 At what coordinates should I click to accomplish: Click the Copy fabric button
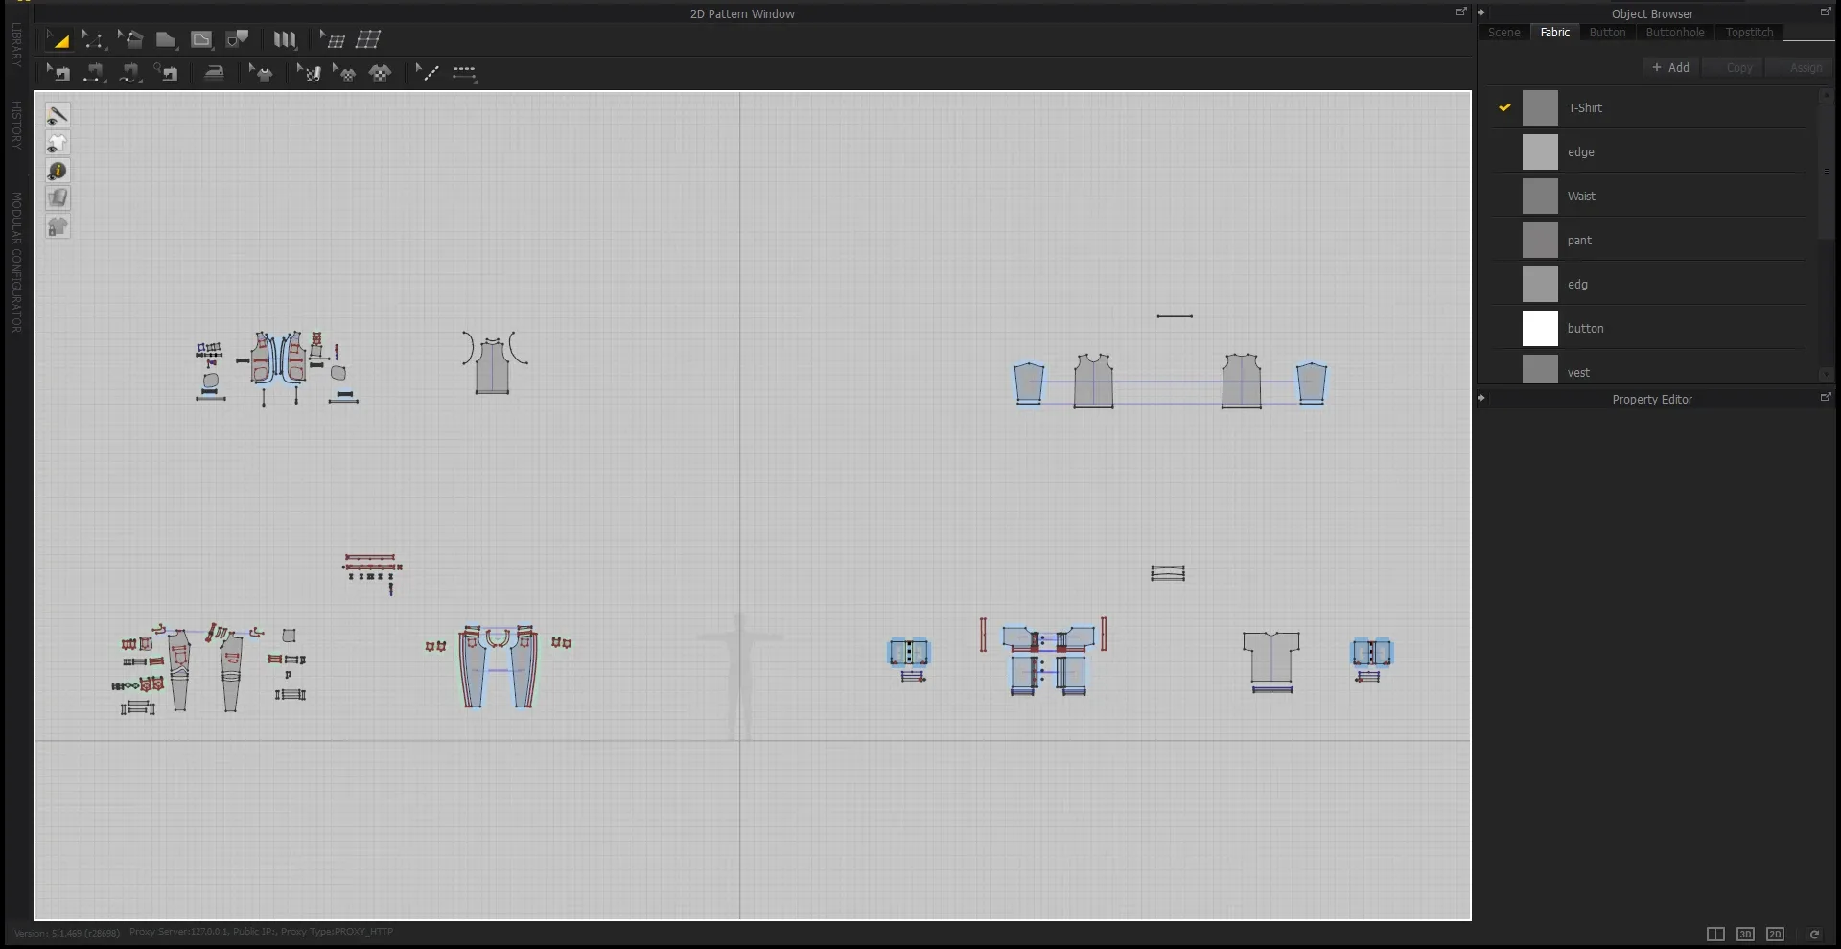tap(1732, 67)
